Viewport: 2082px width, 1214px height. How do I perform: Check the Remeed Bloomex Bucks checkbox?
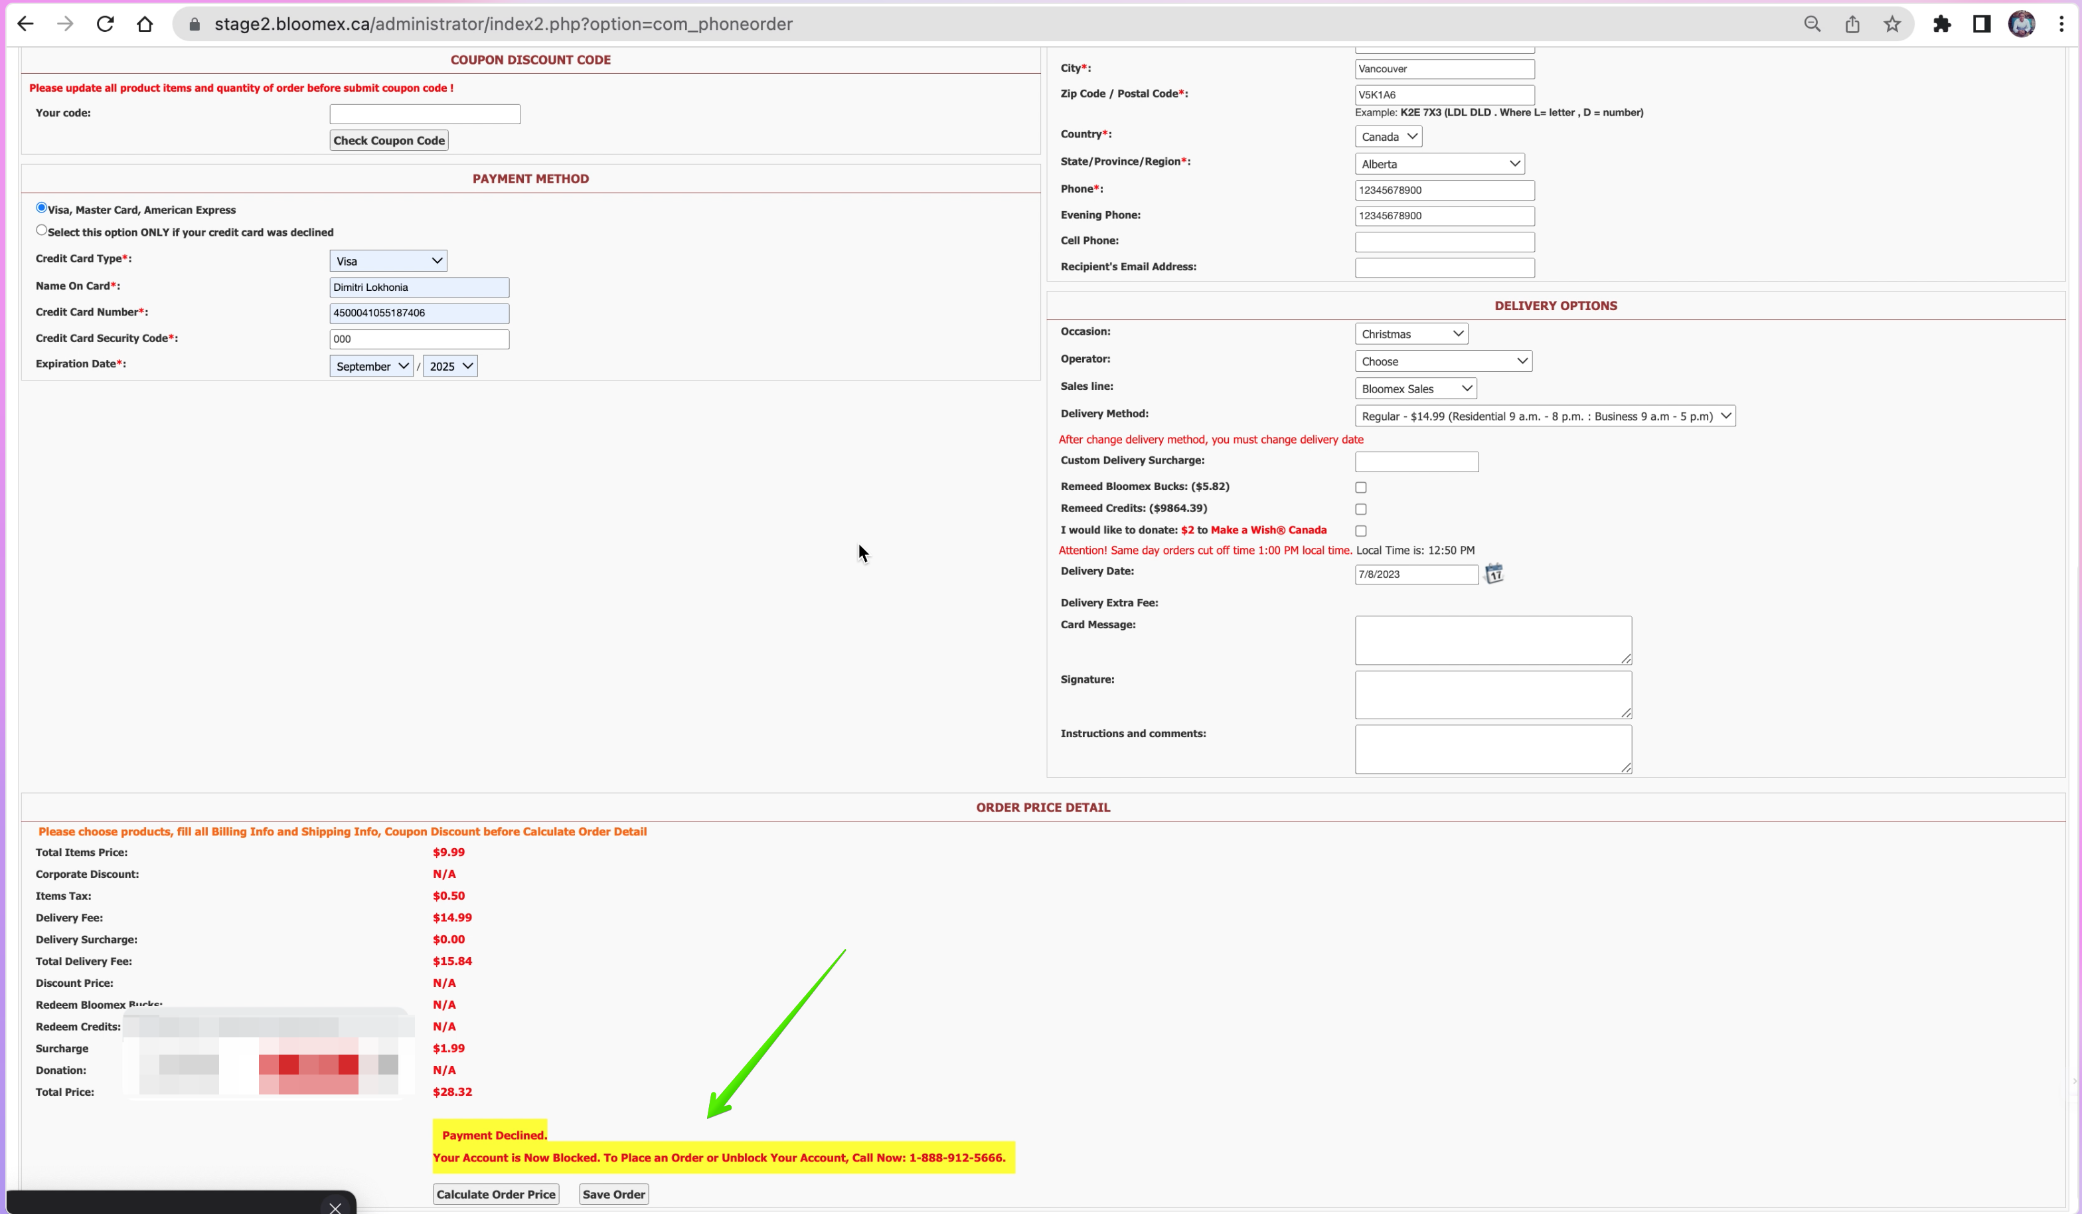point(1361,487)
